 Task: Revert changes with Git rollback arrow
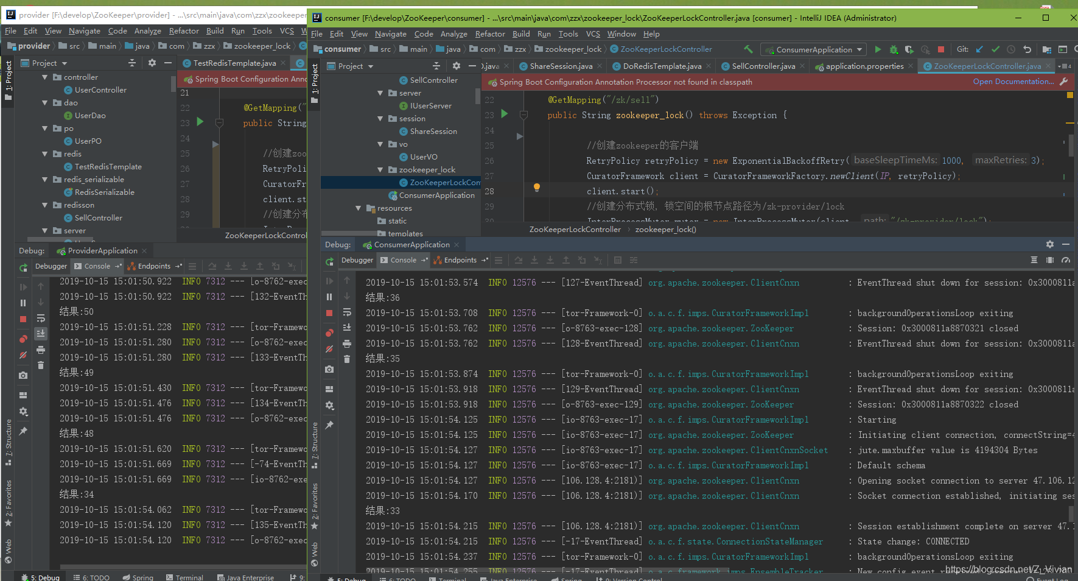1027,49
